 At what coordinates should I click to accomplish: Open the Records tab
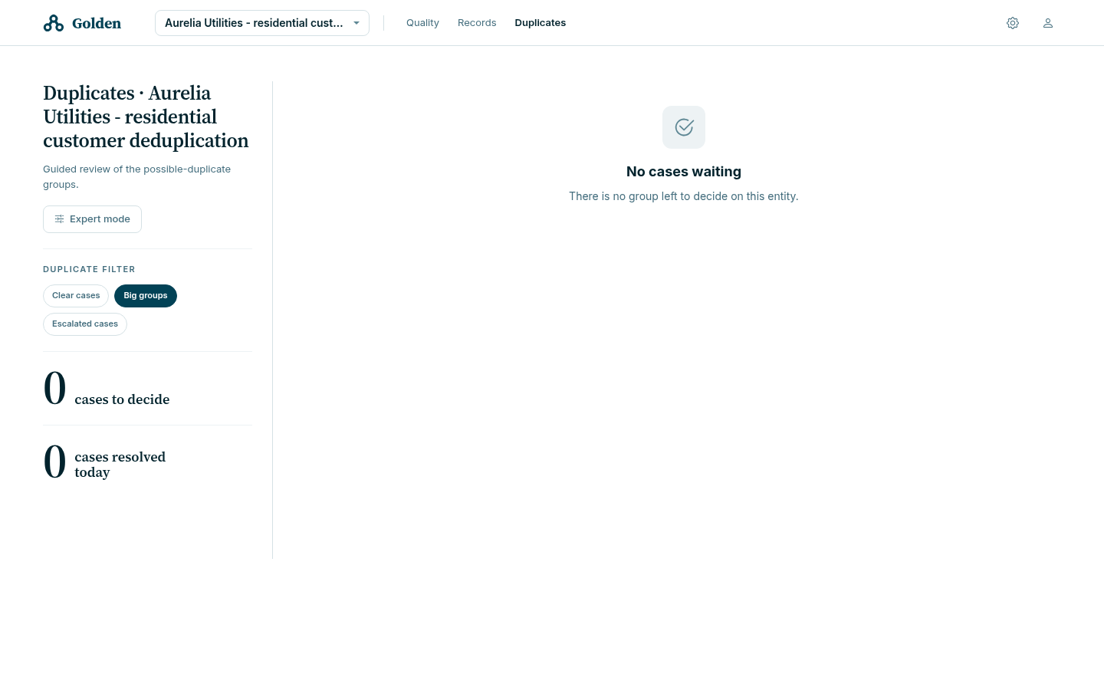(x=477, y=23)
